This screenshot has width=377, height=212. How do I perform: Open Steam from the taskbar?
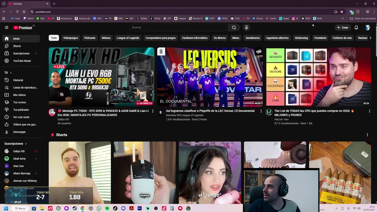(x=75, y=208)
